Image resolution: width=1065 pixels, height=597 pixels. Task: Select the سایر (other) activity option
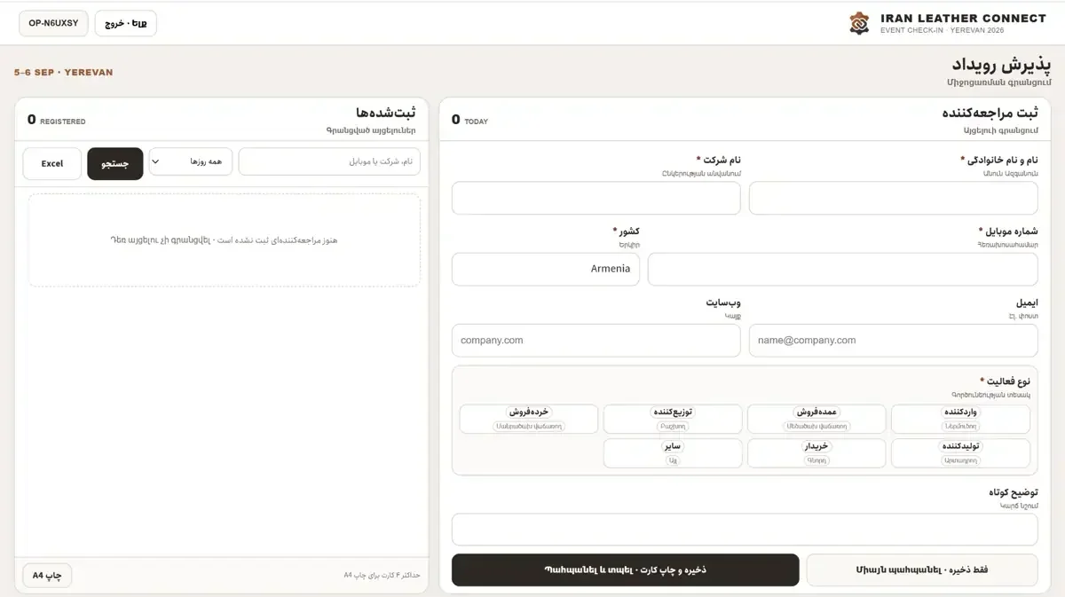(x=673, y=453)
